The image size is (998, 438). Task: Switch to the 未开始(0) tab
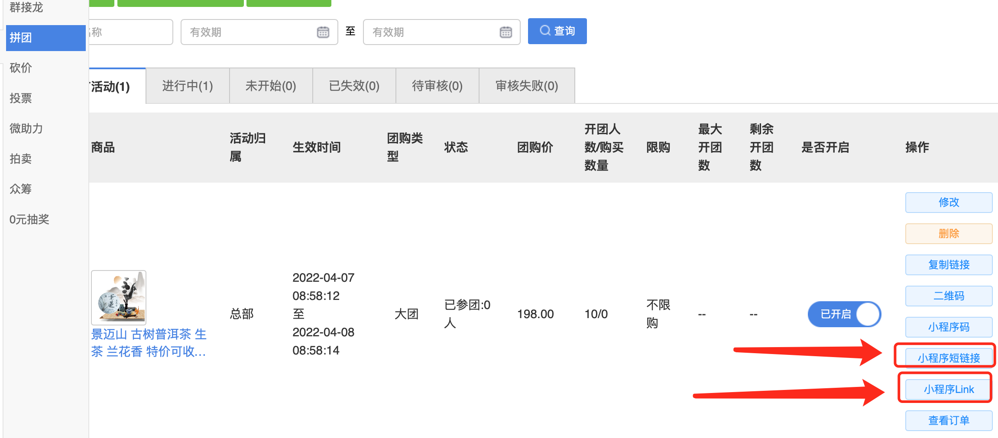tap(271, 86)
